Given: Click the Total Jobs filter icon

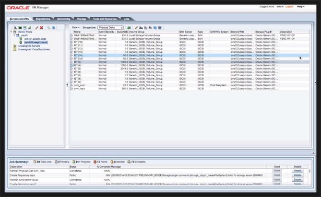Looking at the screenshot, I should 35,162.
